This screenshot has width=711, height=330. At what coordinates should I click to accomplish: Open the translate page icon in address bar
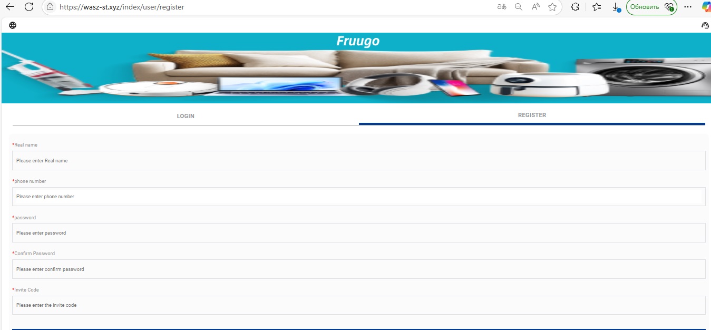point(502,7)
